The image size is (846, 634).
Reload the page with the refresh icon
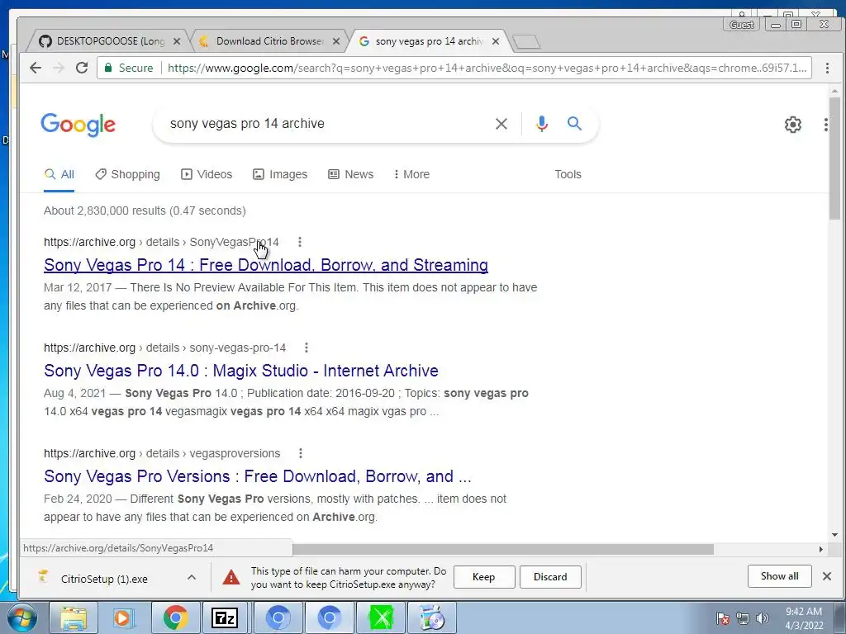pos(82,68)
